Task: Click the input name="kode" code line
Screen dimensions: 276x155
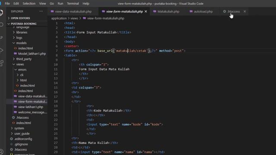Action: pos(125,124)
